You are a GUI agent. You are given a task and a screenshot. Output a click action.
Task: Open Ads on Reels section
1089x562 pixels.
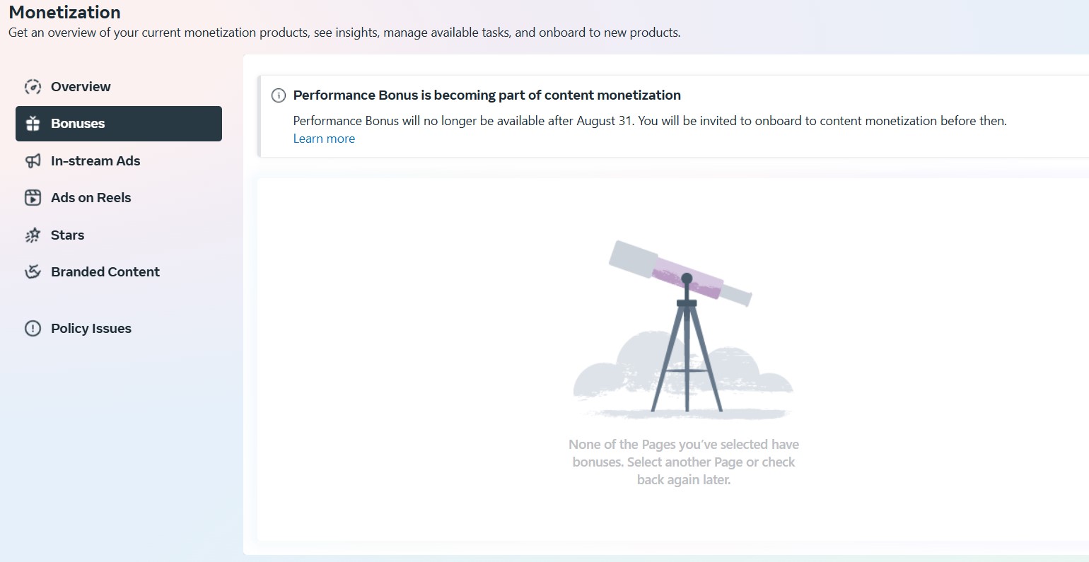click(x=119, y=198)
